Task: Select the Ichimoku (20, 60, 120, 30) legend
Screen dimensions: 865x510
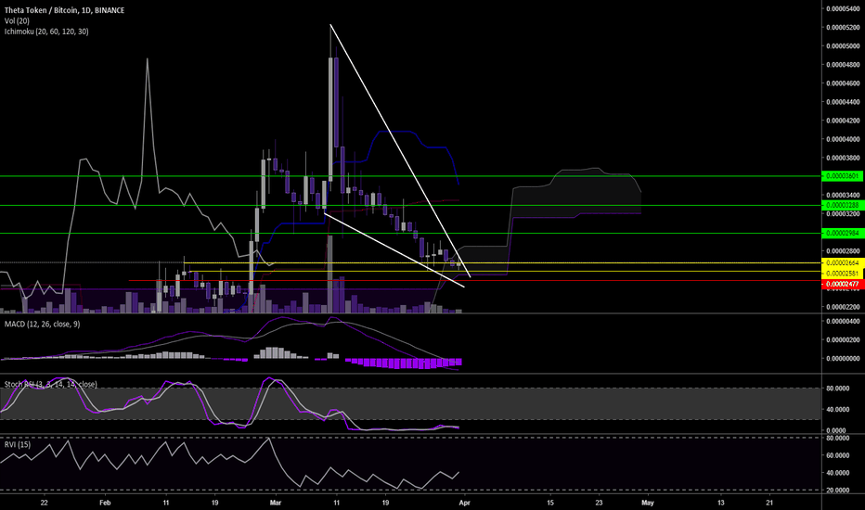Action: coord(46,32)
